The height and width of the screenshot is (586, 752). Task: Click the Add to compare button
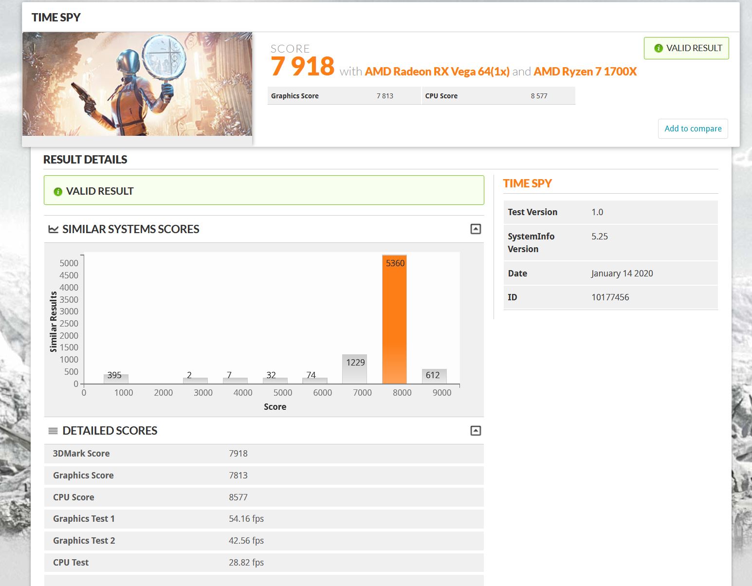click(x=693, y=128)
